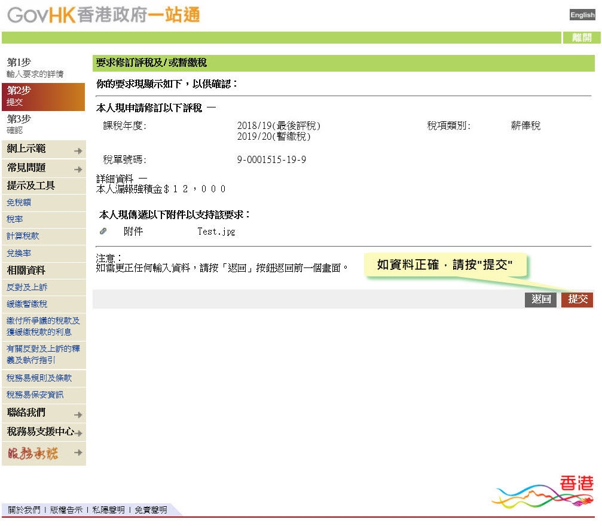Open the attachment Test.jpg
This screenshot has width=602, height=526.
coord(216,232)
